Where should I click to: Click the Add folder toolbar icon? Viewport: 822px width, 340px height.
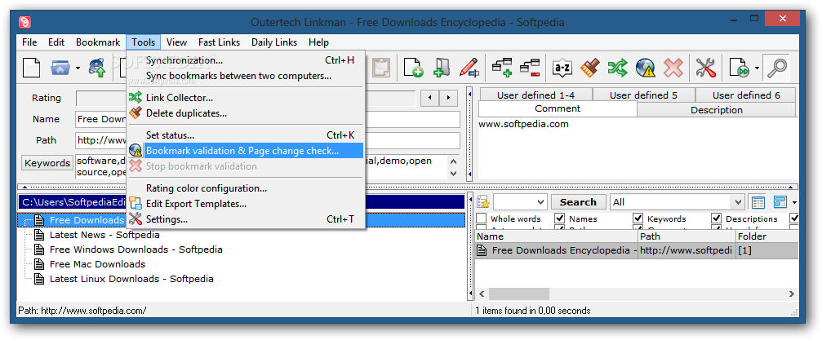[442, 68]
